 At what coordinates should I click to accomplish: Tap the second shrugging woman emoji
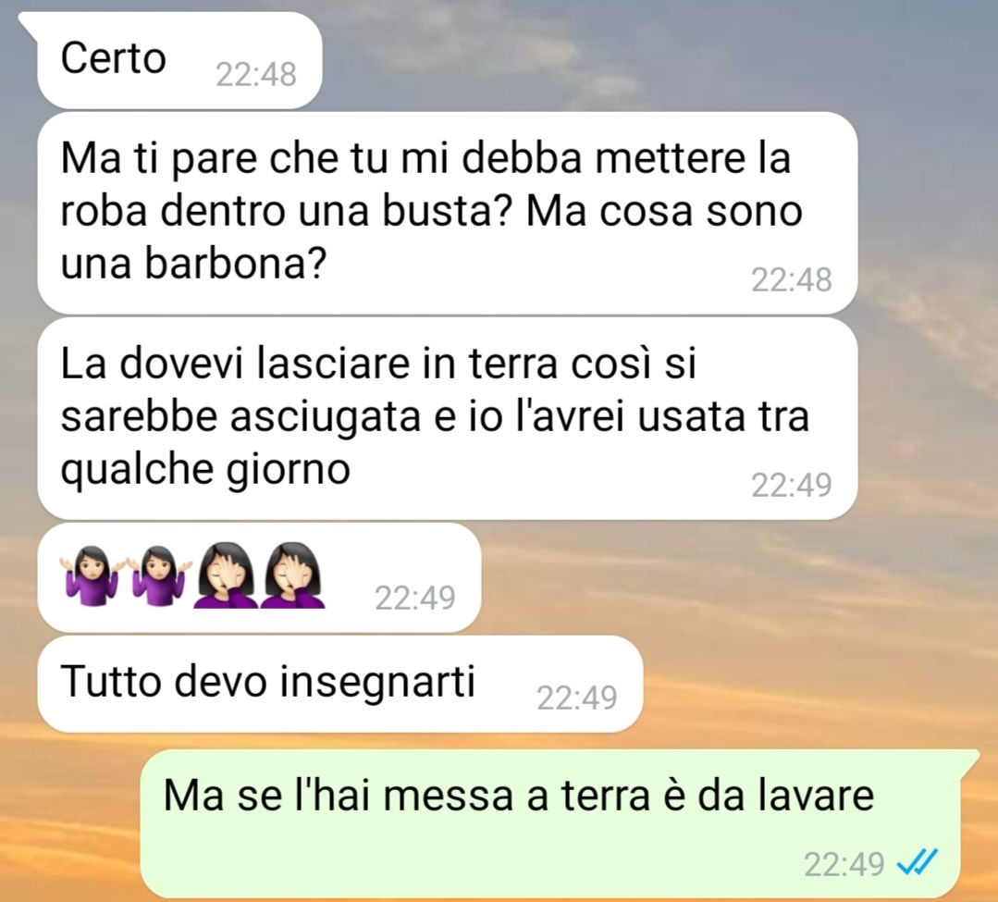(156, 575)
